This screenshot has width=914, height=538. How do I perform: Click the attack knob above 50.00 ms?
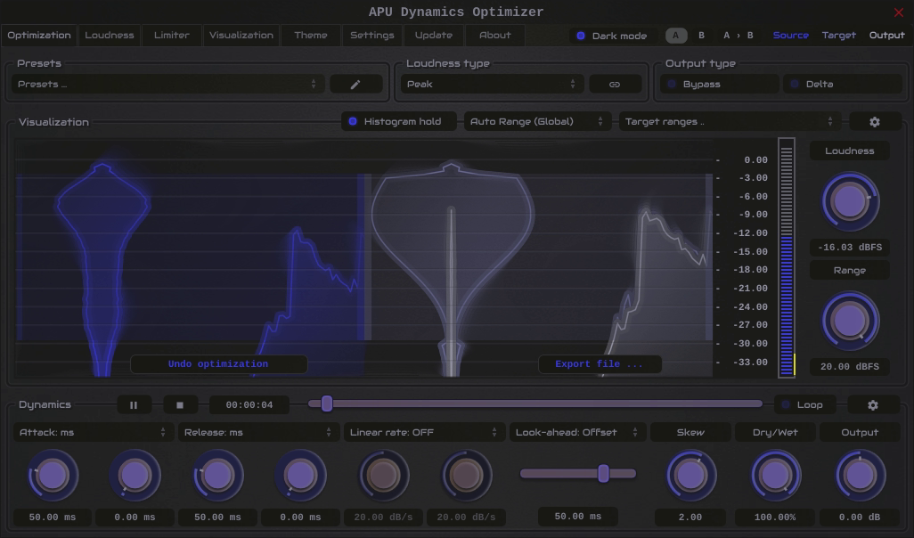click(x=53, y=476)
